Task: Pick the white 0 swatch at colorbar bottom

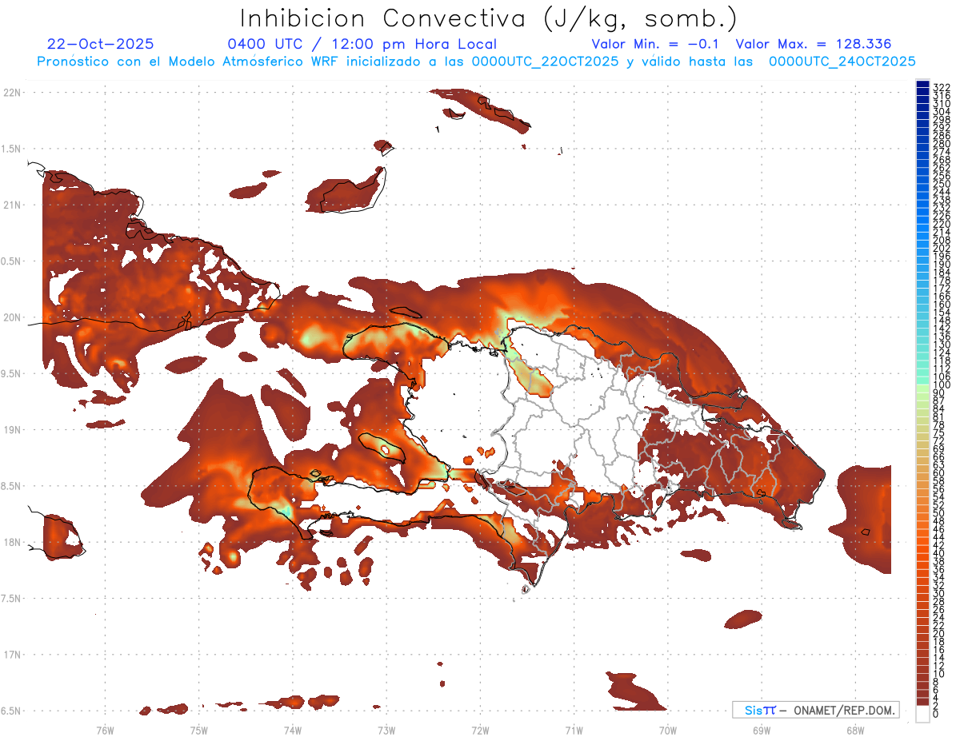Action: (922, 715)
